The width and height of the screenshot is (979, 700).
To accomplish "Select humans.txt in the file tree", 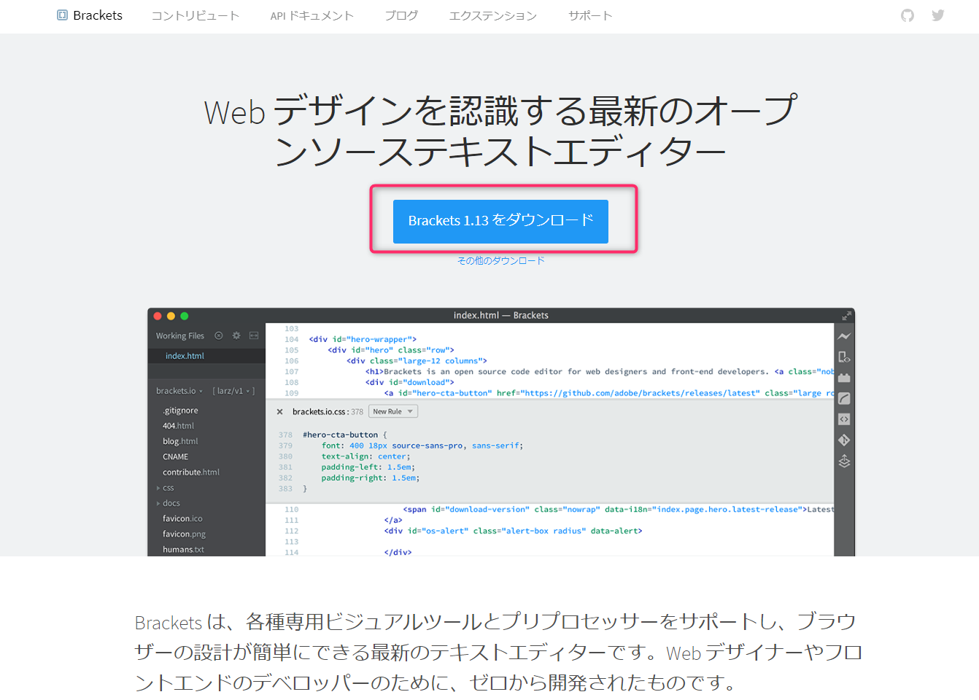I will pos(183,550).
